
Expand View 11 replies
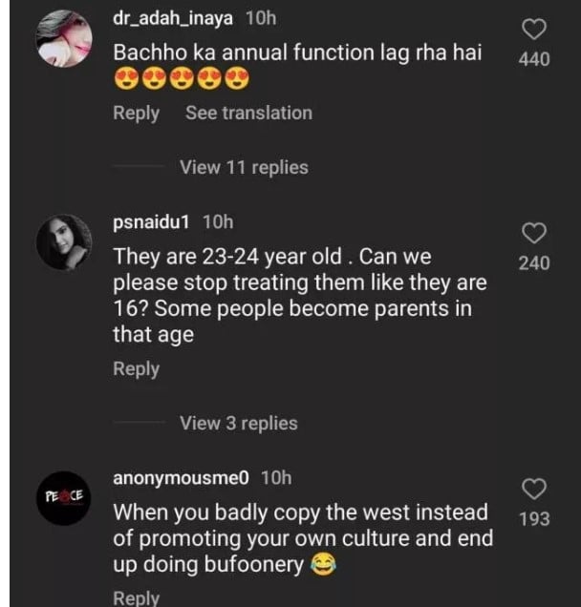pyautogui.click(x=244, y=167)
